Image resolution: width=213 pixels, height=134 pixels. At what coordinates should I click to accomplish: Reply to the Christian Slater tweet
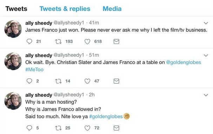coord(29,81)
